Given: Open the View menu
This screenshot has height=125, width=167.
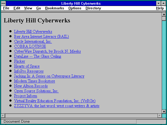Looking at the screenshot, I should click(28, 8).
